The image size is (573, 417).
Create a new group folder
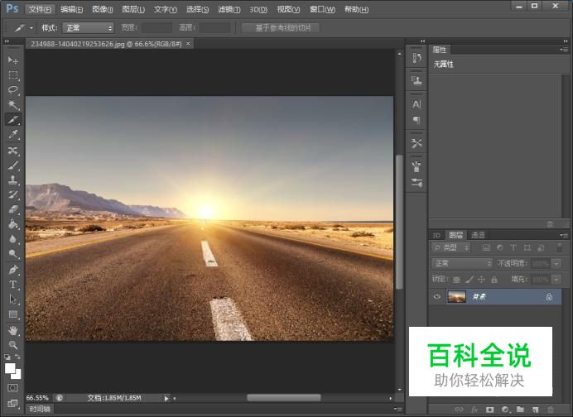520,410
